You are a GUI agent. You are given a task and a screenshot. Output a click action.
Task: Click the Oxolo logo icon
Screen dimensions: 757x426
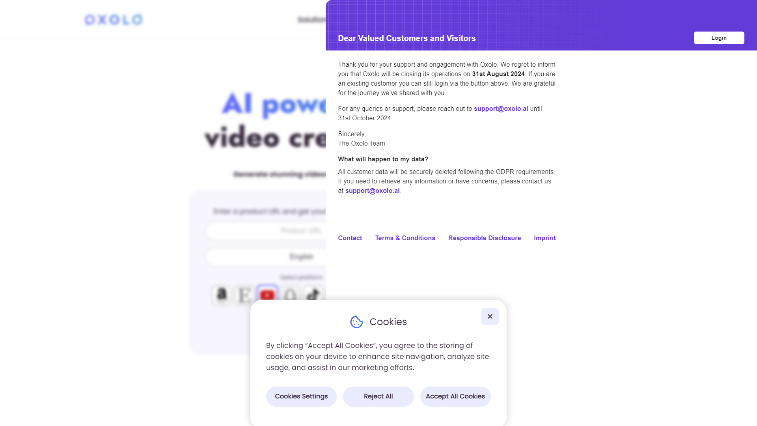114,19
